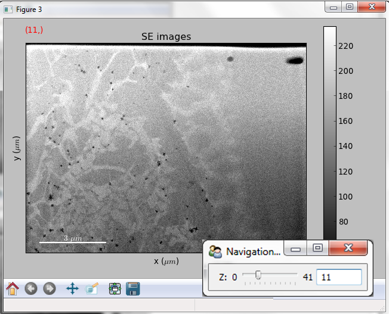Click the Navigation window's people icon
This screenshot has width=389, height=314.
coord(216,251)
